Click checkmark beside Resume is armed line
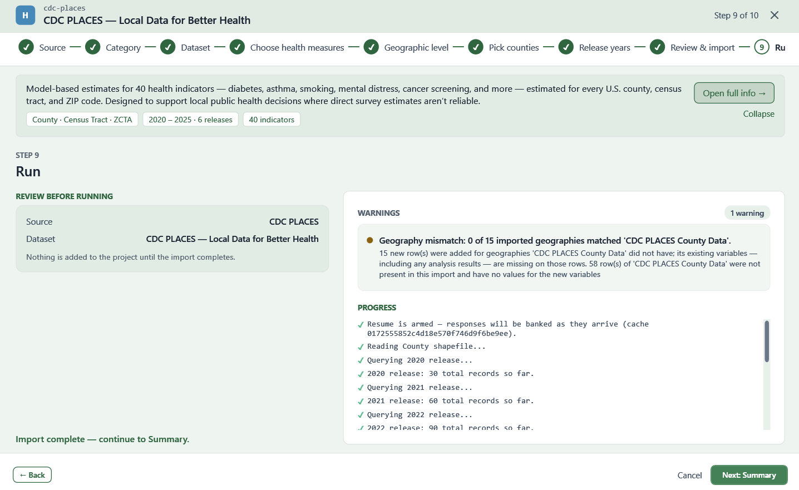 coord(361,325)
